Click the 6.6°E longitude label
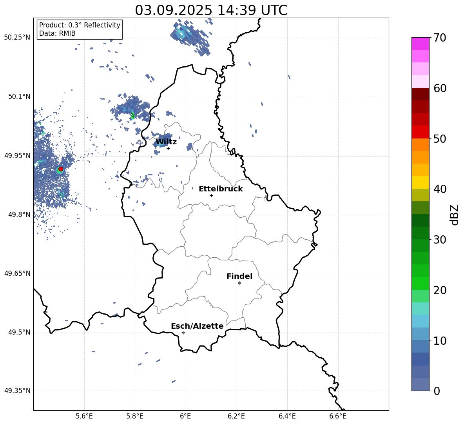 (338, 416)
